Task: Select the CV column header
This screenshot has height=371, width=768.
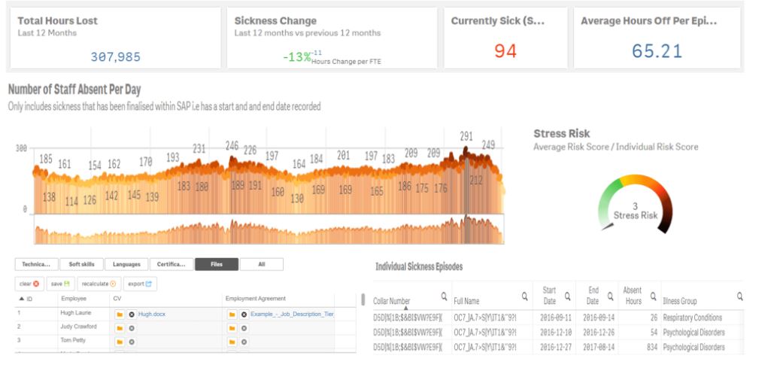Action: 117,299
